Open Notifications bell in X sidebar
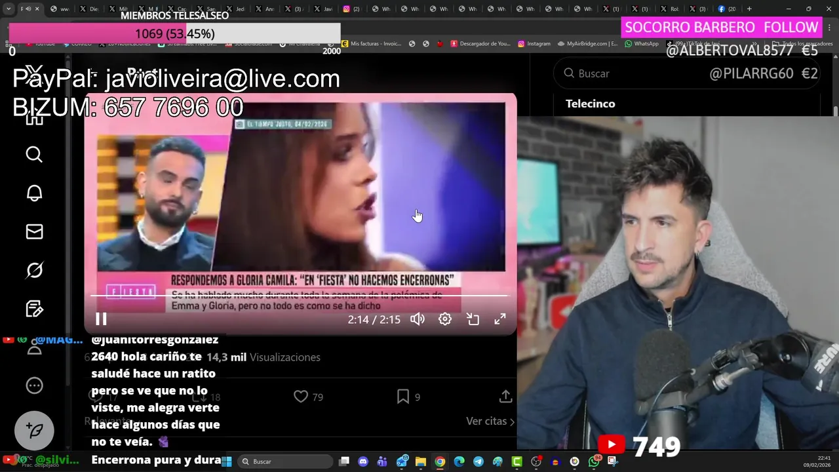The height and width of the screenshot is (472, 839). pos(34,193)
